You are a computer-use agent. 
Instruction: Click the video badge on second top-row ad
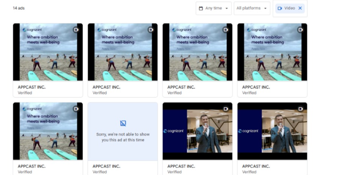click(151, 30)
